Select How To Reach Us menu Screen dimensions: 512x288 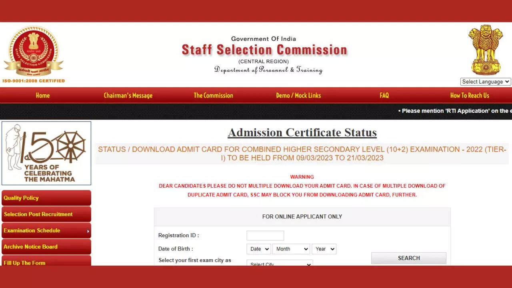coord(469,96)
